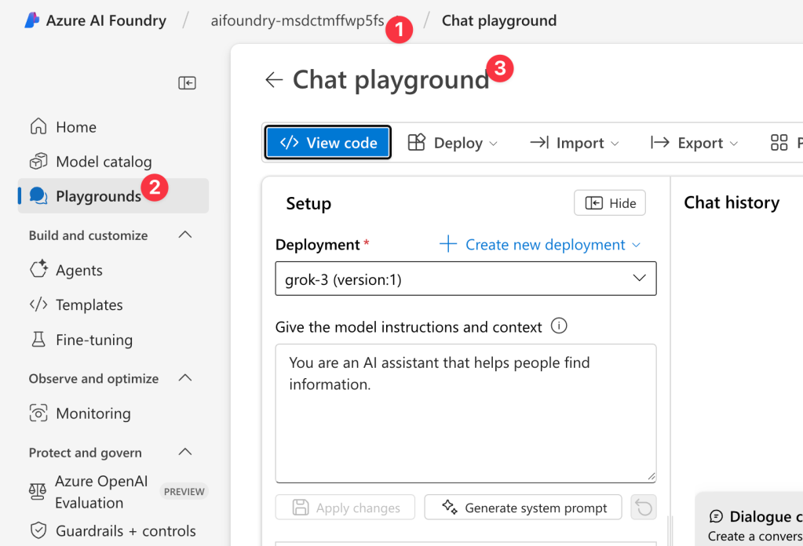803x546 pixels.
Task: Click the Deployment field label
Action: 318,245
